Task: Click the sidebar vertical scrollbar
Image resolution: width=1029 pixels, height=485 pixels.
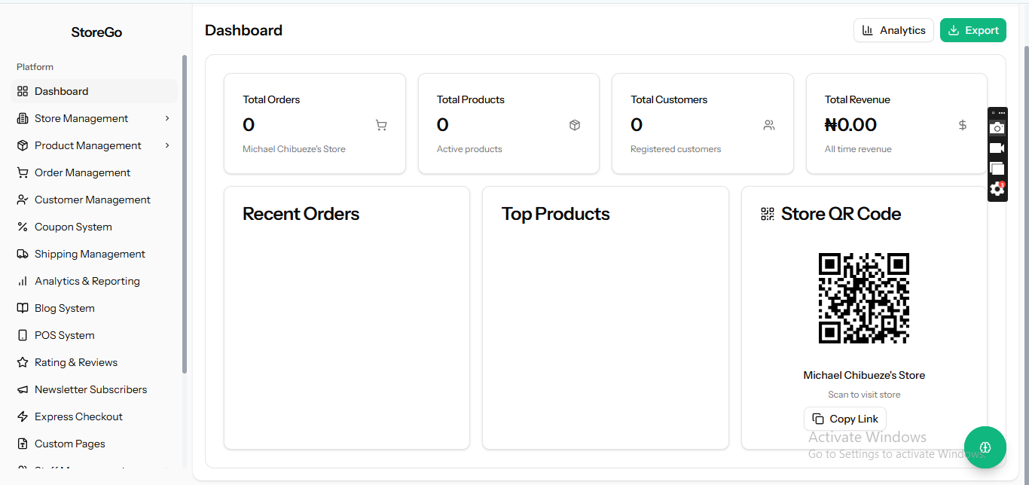Action: [x=185, y=214]
